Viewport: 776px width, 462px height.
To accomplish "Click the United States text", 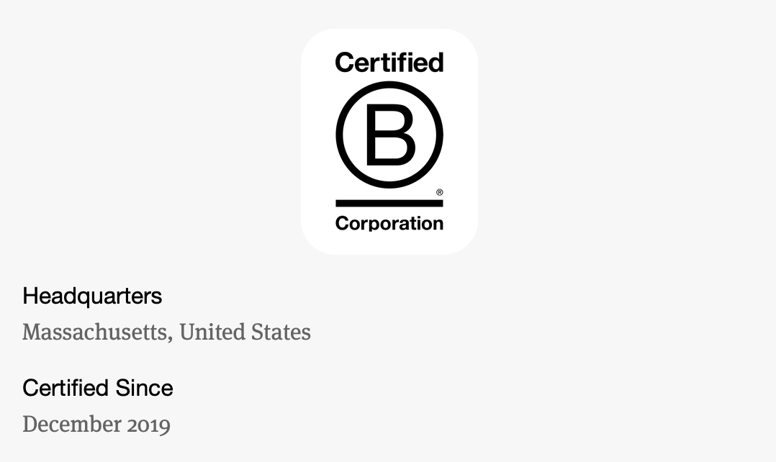I will tap(245, 332).
